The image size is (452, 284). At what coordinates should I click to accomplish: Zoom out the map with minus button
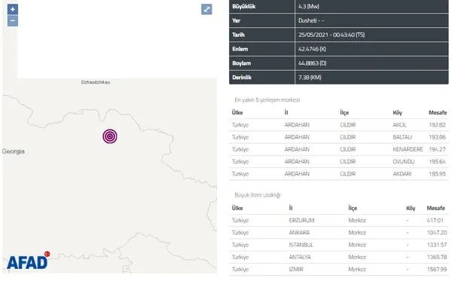(x=13, y=21)
